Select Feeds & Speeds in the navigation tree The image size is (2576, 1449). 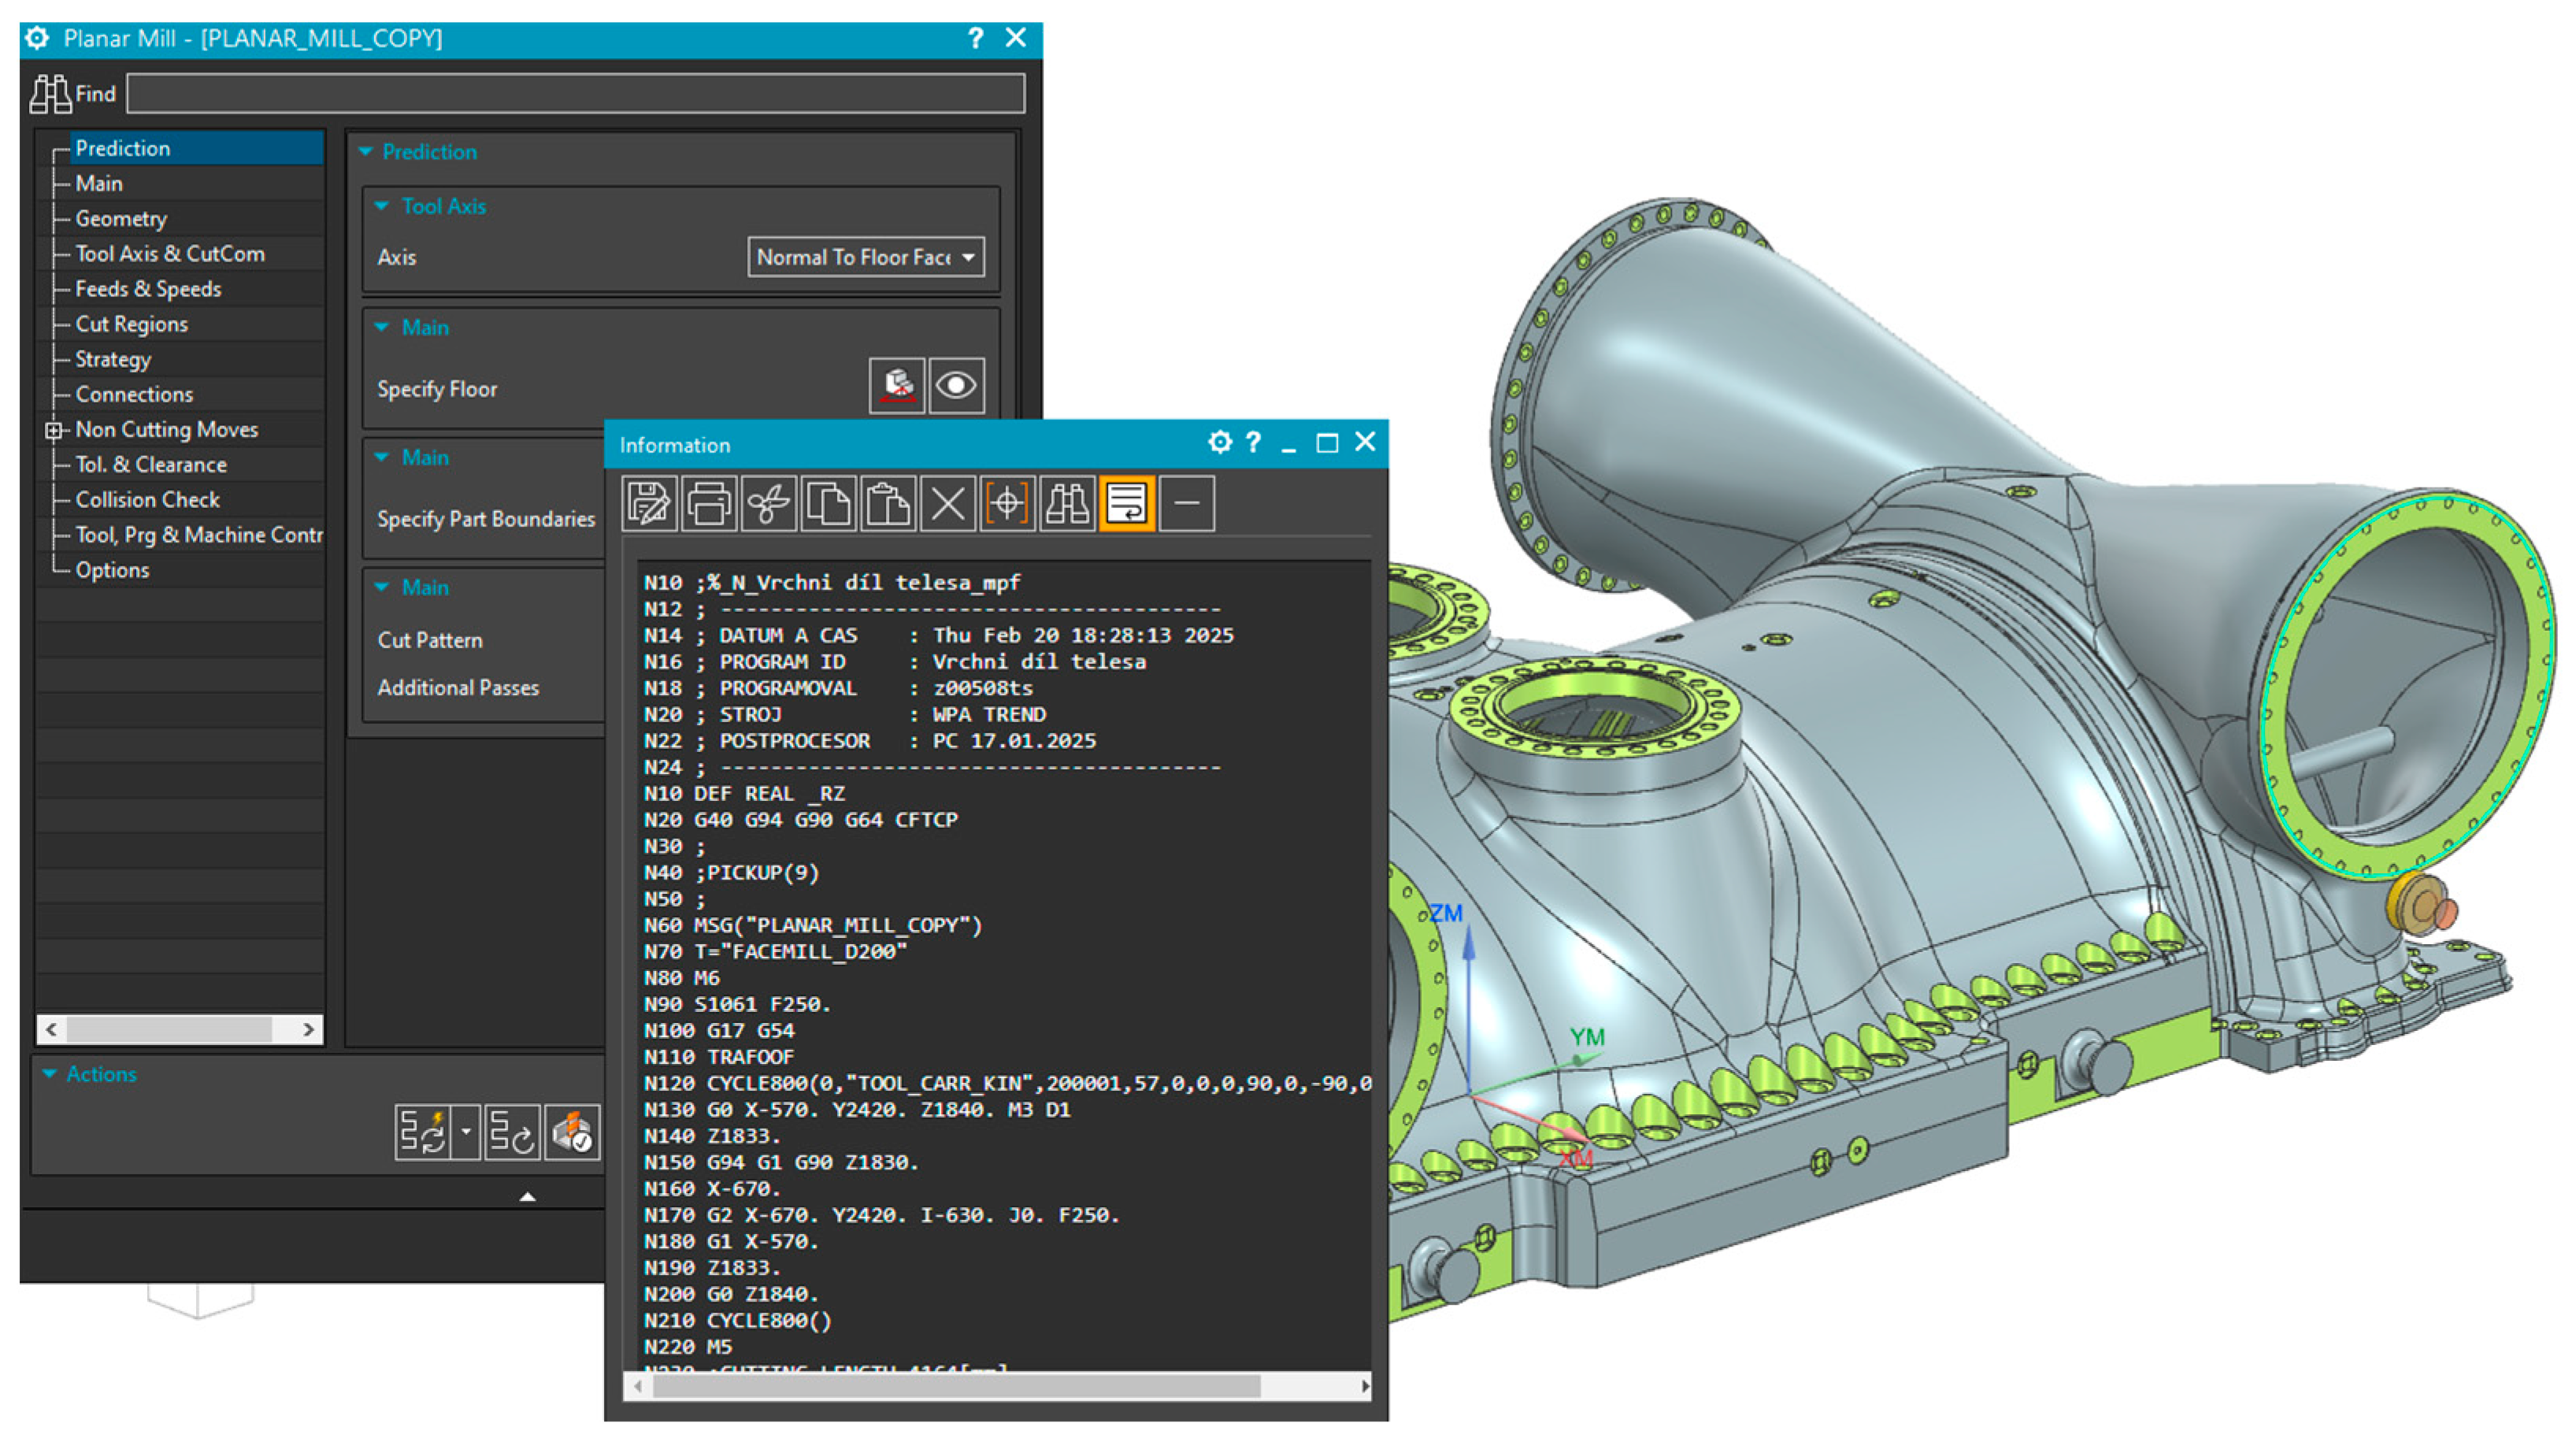click(x=148, y=289)
